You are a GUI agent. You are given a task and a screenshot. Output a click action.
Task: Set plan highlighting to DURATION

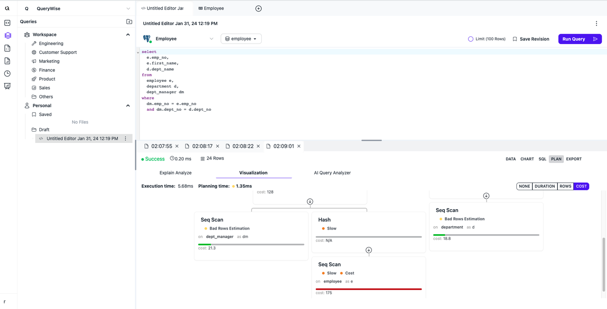[x=545, y=186]
